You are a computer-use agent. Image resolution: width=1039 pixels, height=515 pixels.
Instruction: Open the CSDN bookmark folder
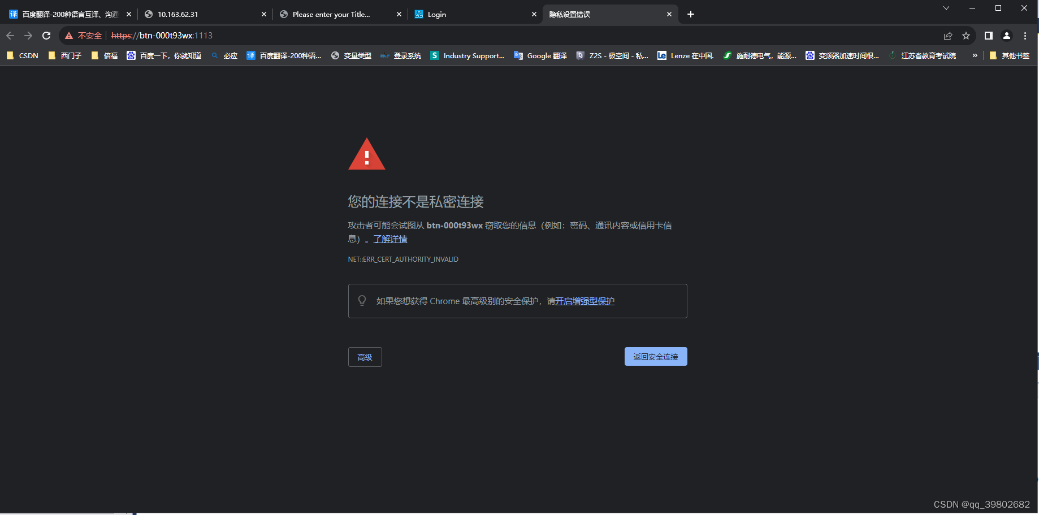22,55
